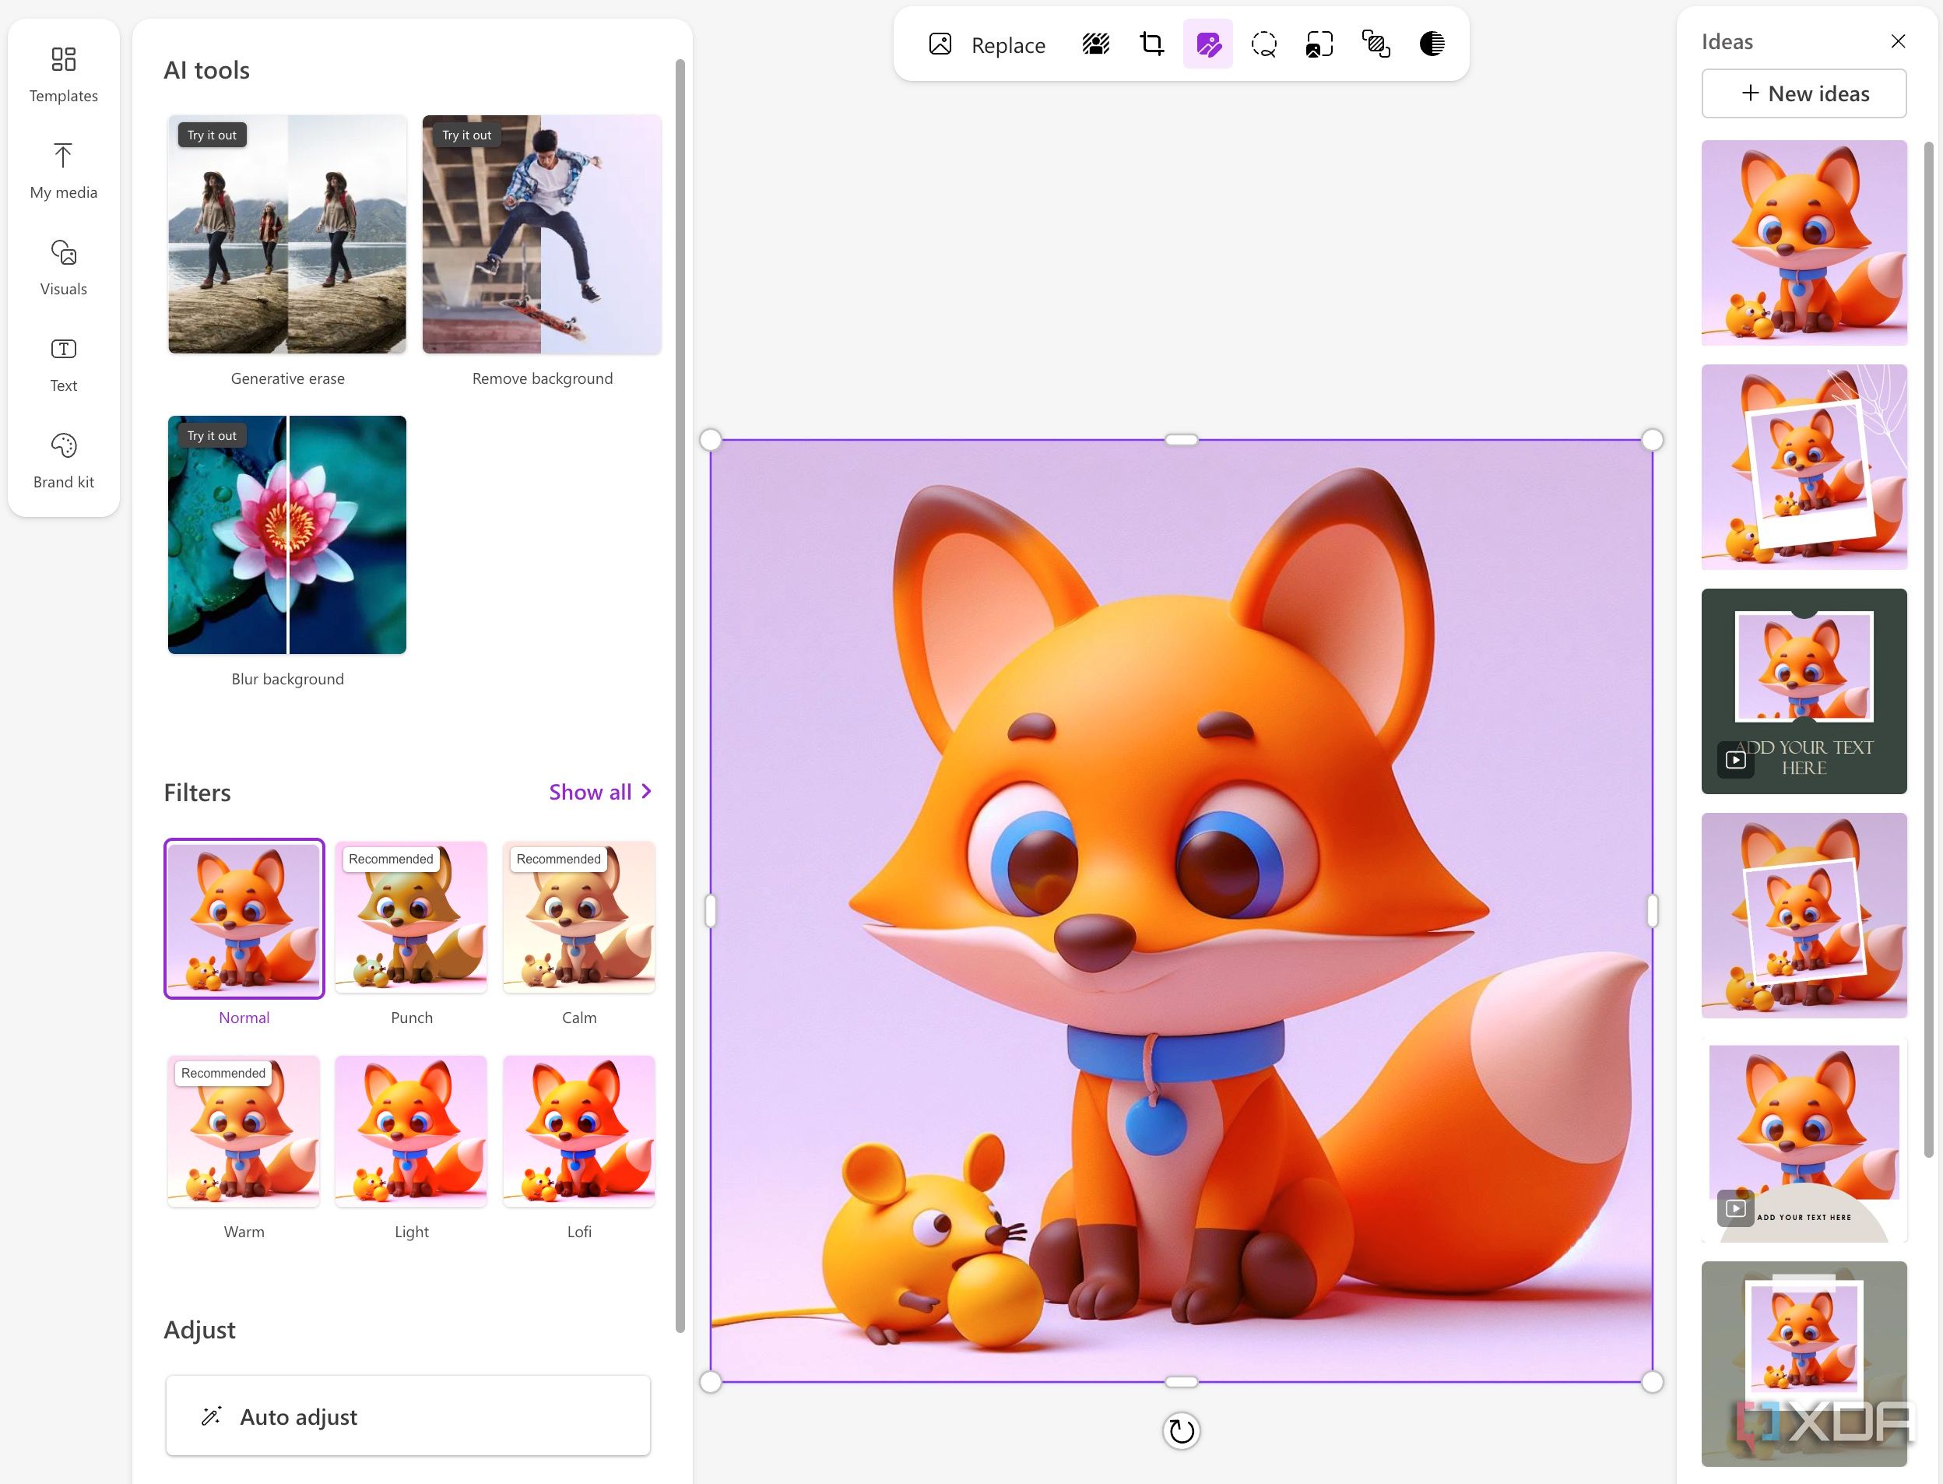Try the Blur background AI tool
Viewport: 1943px width, 1484px height.
tap(287, 534)
